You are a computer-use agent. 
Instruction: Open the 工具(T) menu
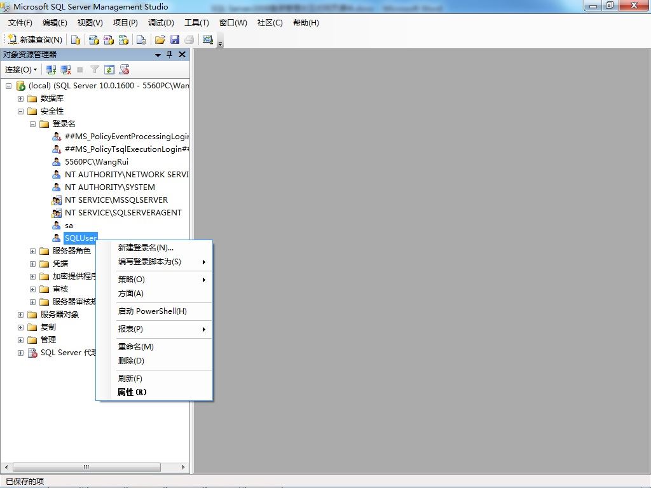(x=197, y=23)
